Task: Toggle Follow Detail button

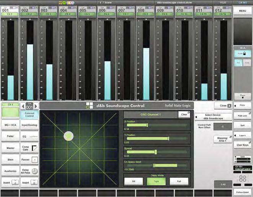Action: pyautogui.click(x=242, y=192)
